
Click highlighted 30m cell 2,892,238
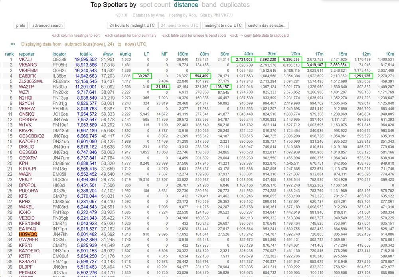click(x=267, y=59)
